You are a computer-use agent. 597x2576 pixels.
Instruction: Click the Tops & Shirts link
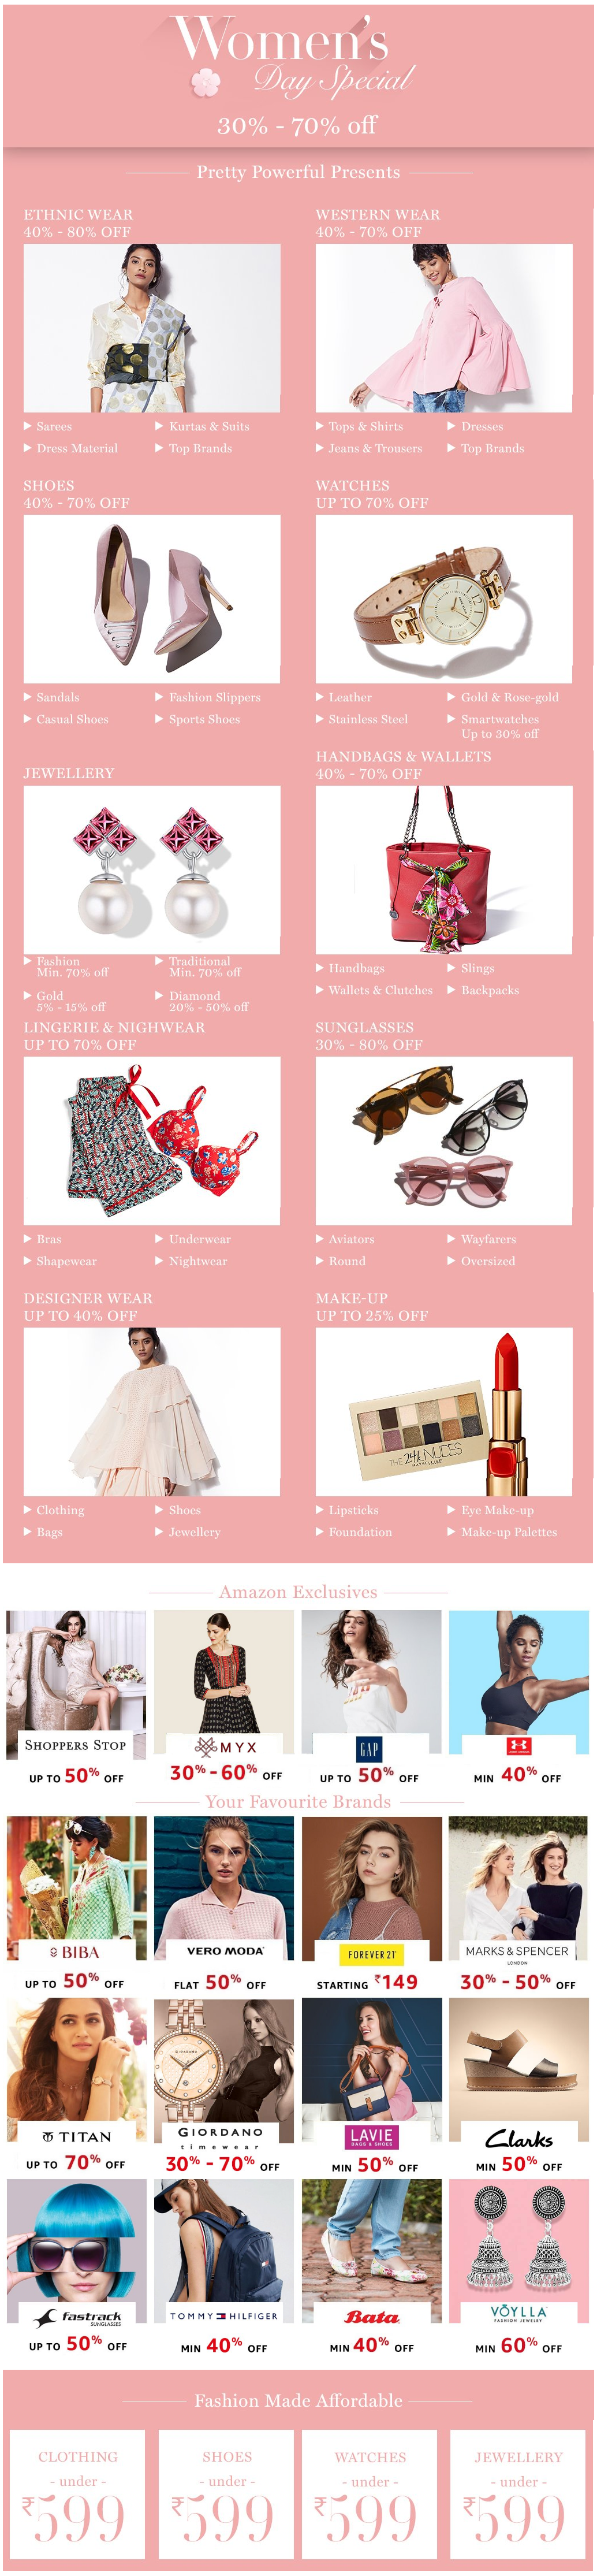[365, 426]
